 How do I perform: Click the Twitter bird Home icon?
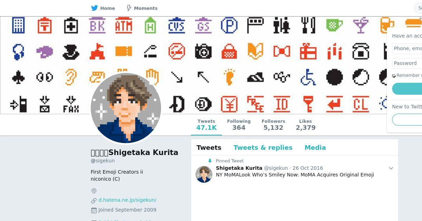pos(94,8)
